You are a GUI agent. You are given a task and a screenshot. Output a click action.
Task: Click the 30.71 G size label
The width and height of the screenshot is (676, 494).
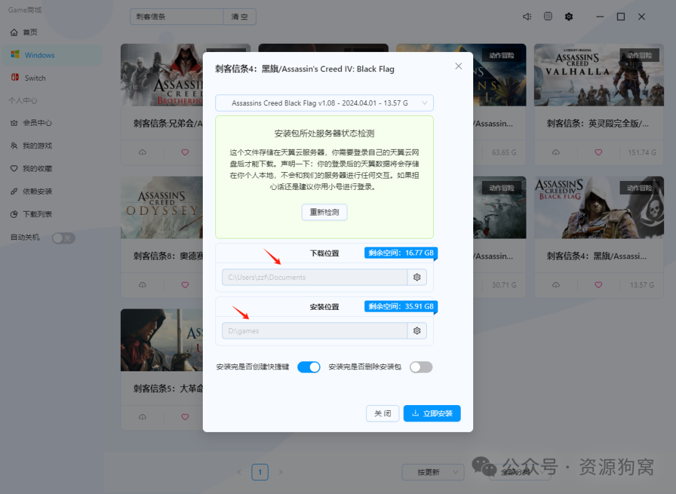point(504,285)
